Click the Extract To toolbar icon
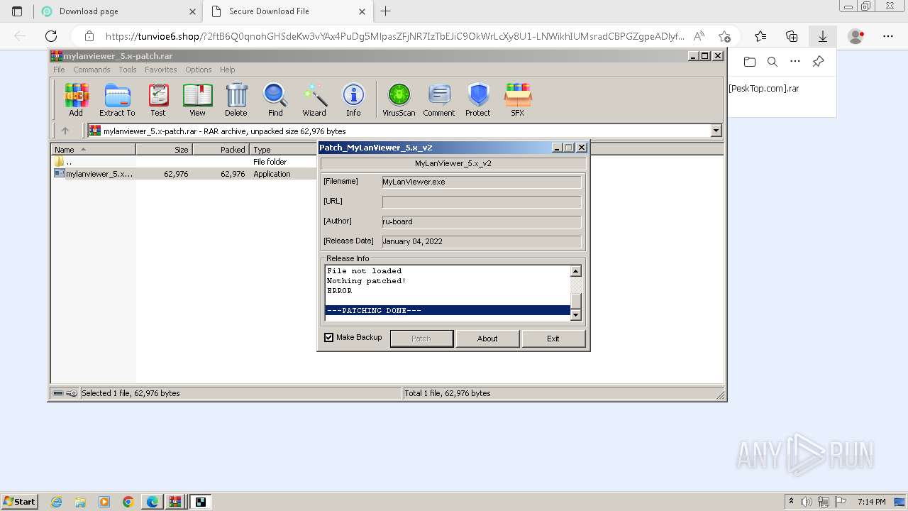Viewport: 908px width, 511px height. (117, 99)
